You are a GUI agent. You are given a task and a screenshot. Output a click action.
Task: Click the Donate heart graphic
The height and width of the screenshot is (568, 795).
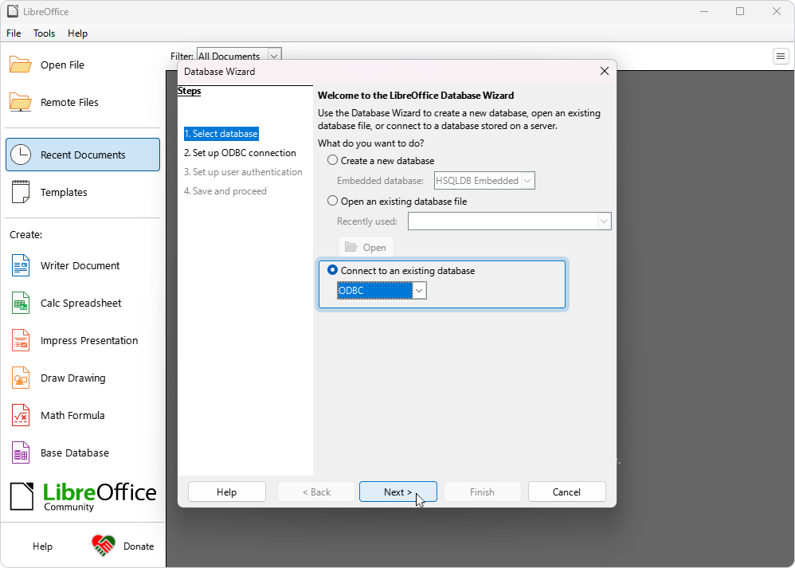point(103,546)
